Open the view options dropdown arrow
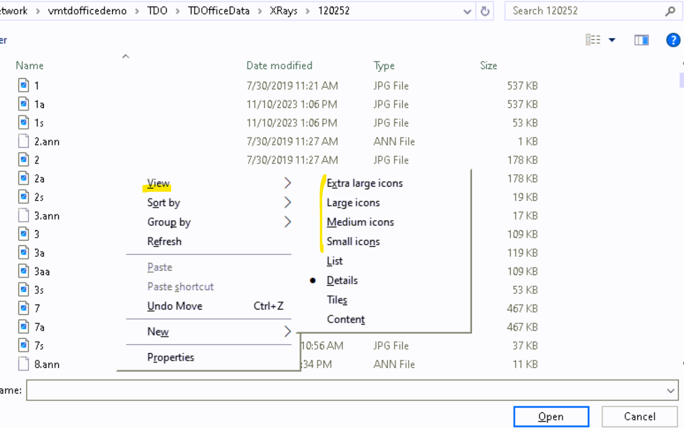Screen dimensions: 684x428 612,40
